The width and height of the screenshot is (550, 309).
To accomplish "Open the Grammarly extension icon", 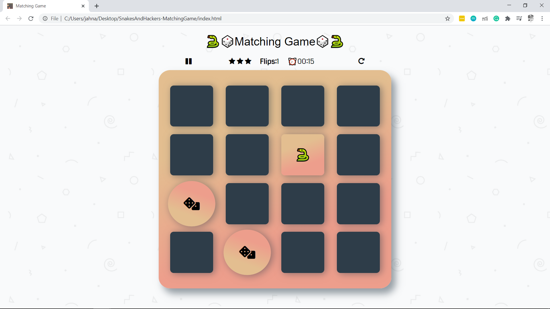I will tap(496, 19).
